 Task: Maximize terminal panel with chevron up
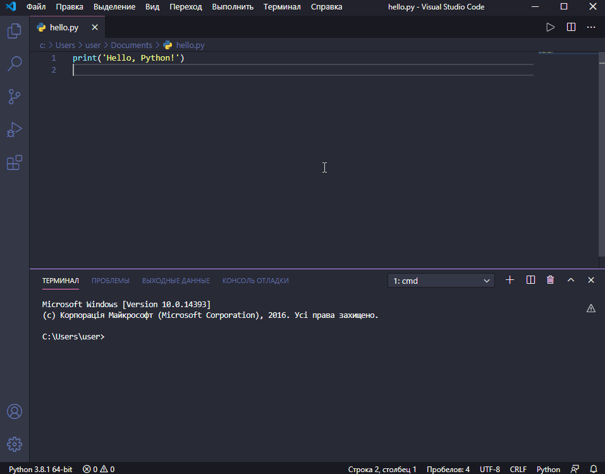point(571,280)
